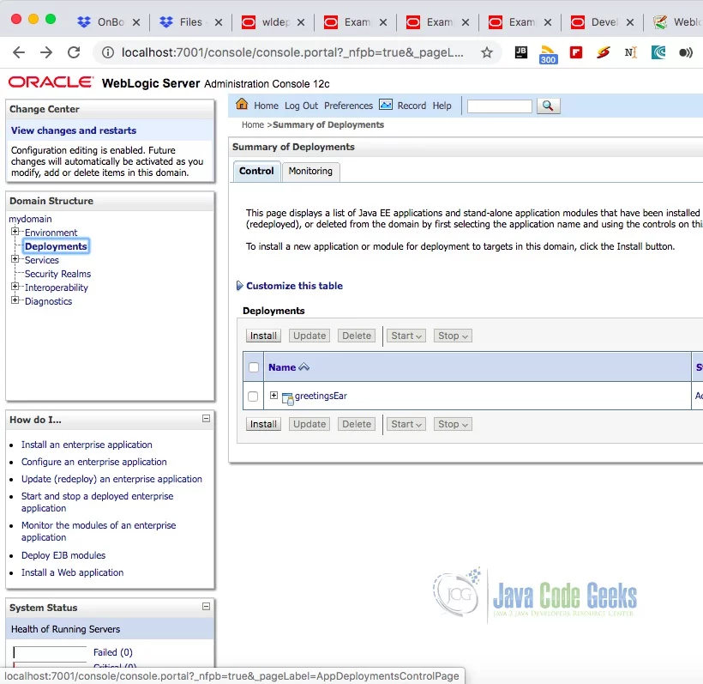Select Deployments in Domain Structure
703x684 pixels.
pos(56,246)
